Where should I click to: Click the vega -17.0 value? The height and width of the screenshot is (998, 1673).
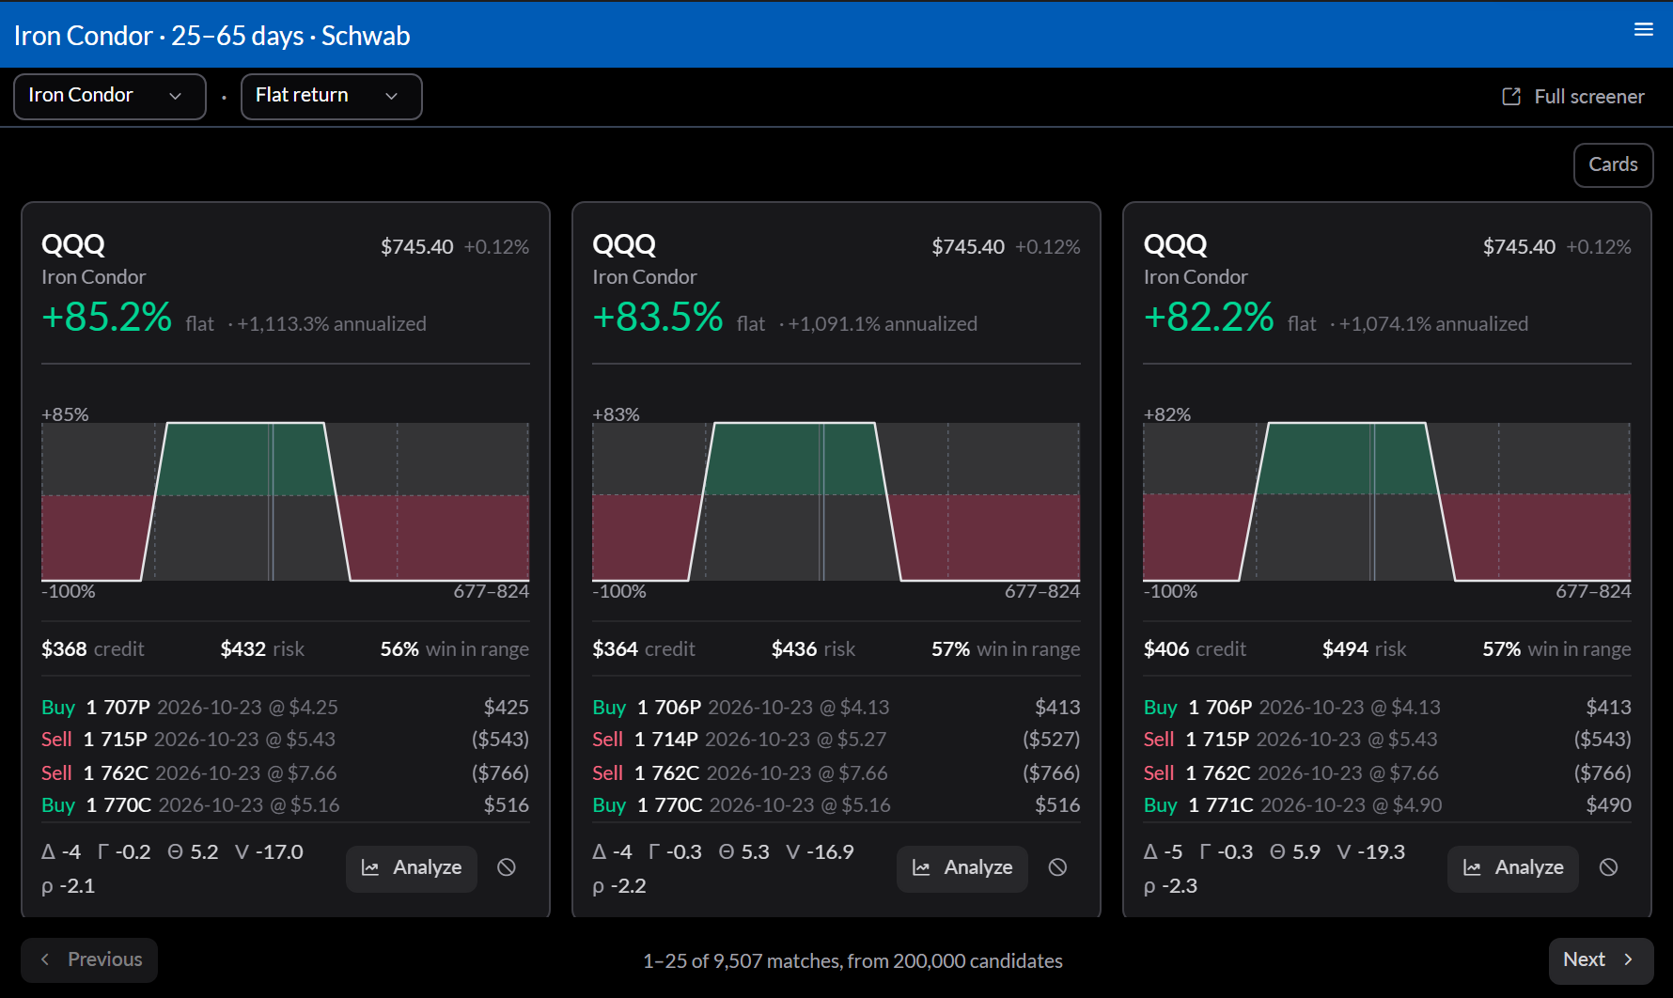(269, 852)
